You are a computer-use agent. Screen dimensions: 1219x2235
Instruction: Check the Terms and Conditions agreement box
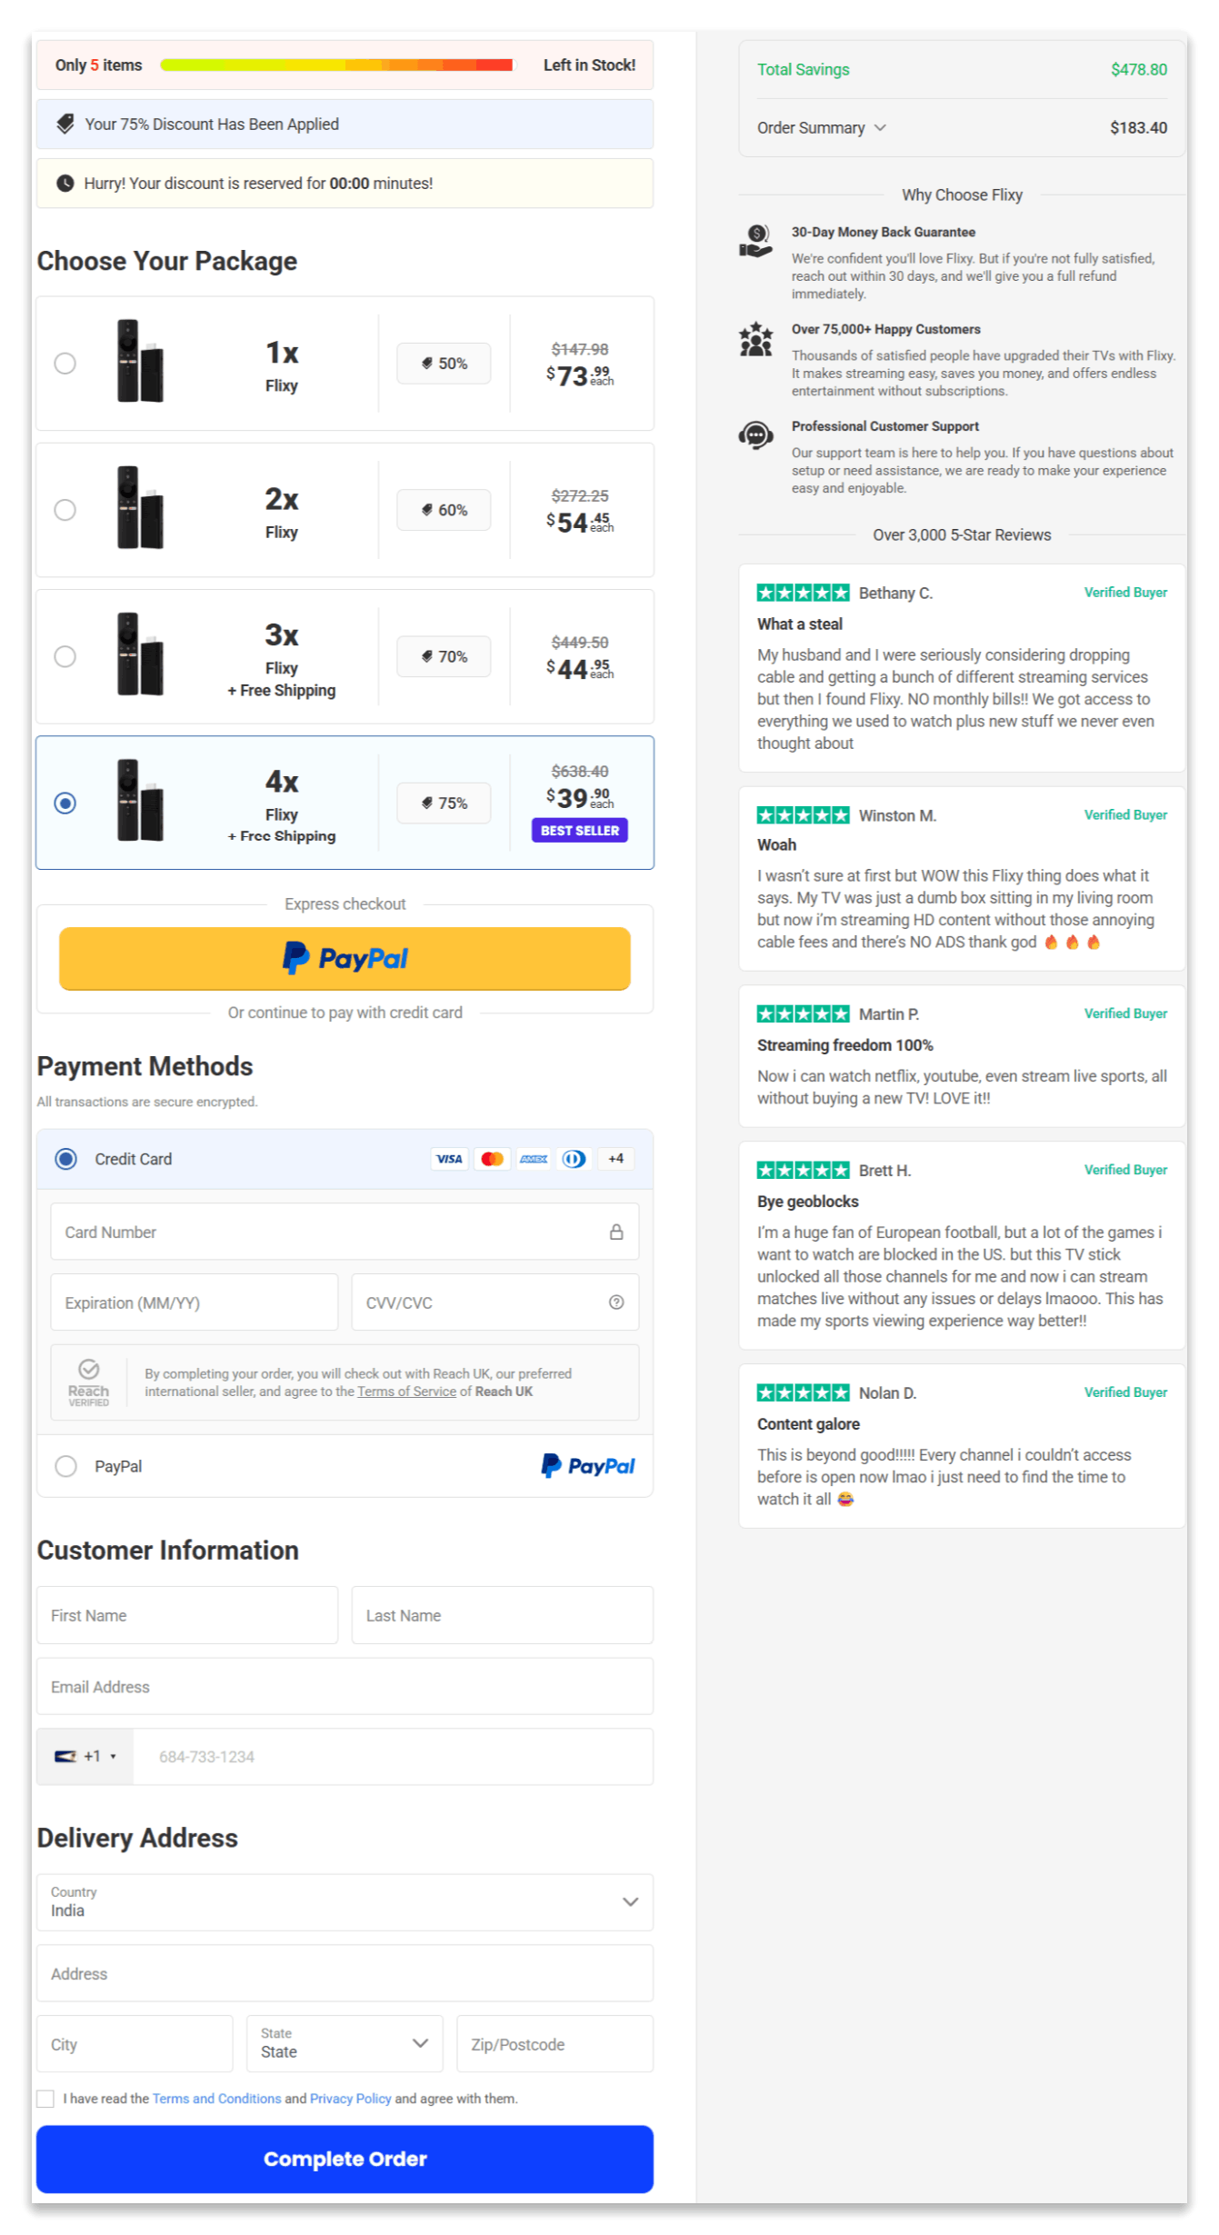45,2098
